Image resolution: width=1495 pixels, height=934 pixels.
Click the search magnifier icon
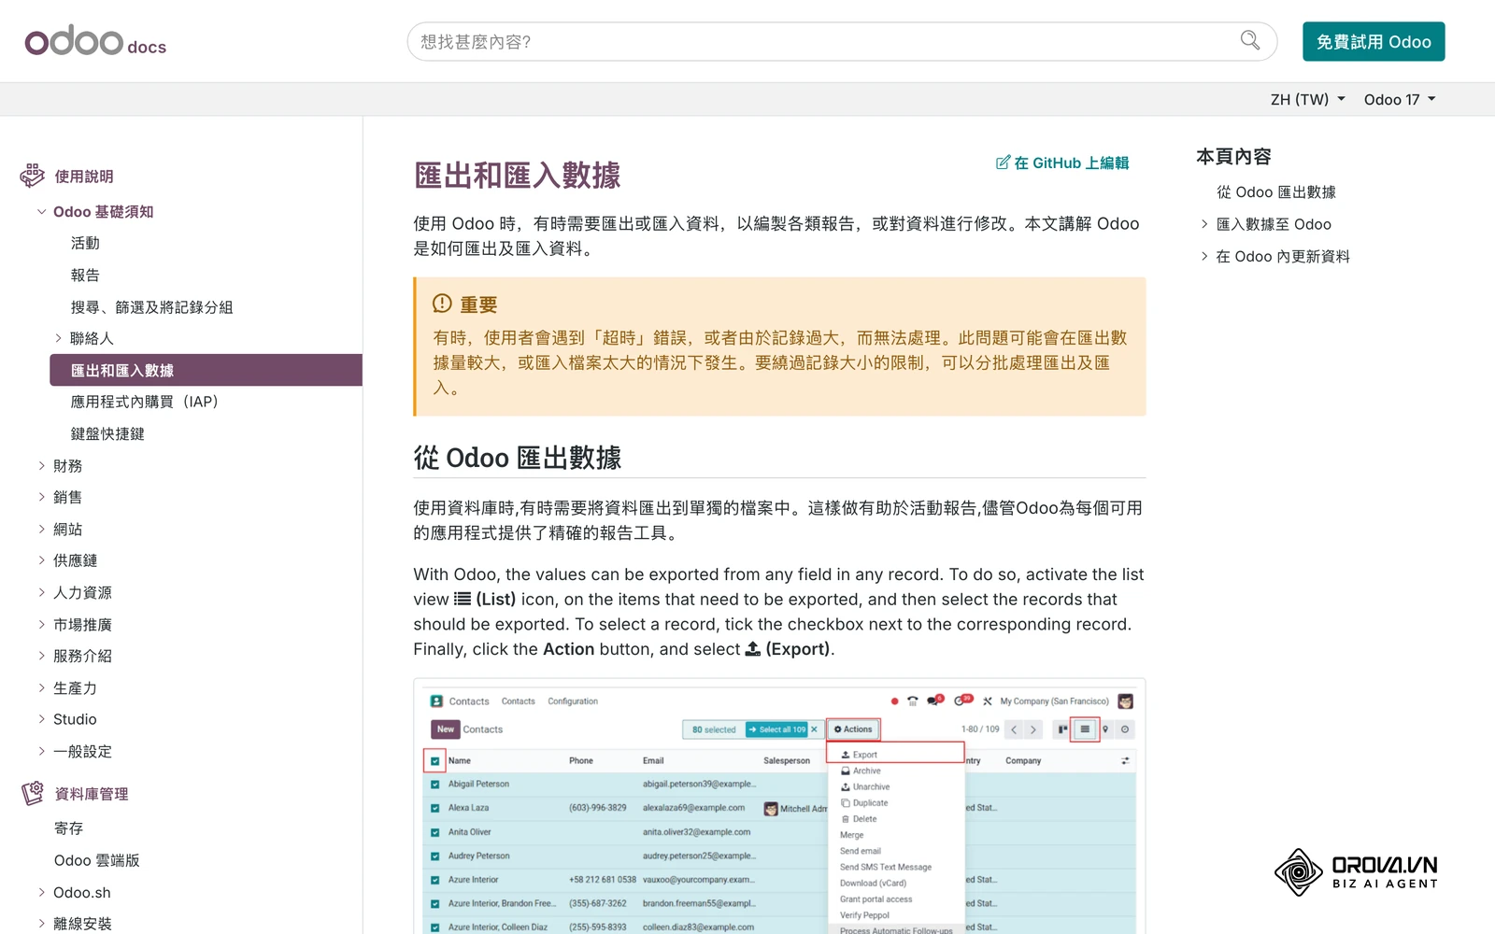pos(1250,40)
